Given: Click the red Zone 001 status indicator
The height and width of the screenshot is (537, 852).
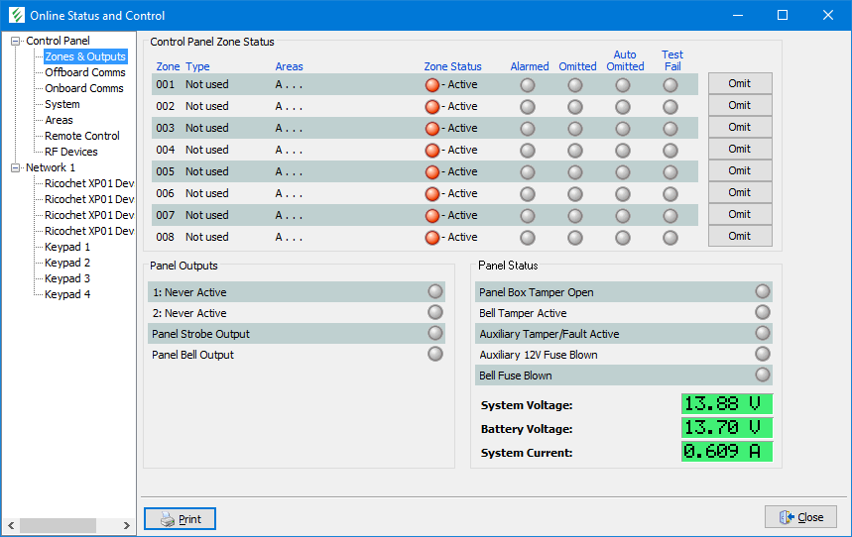Looking at the screenshot, I should (x=431, y=85).
